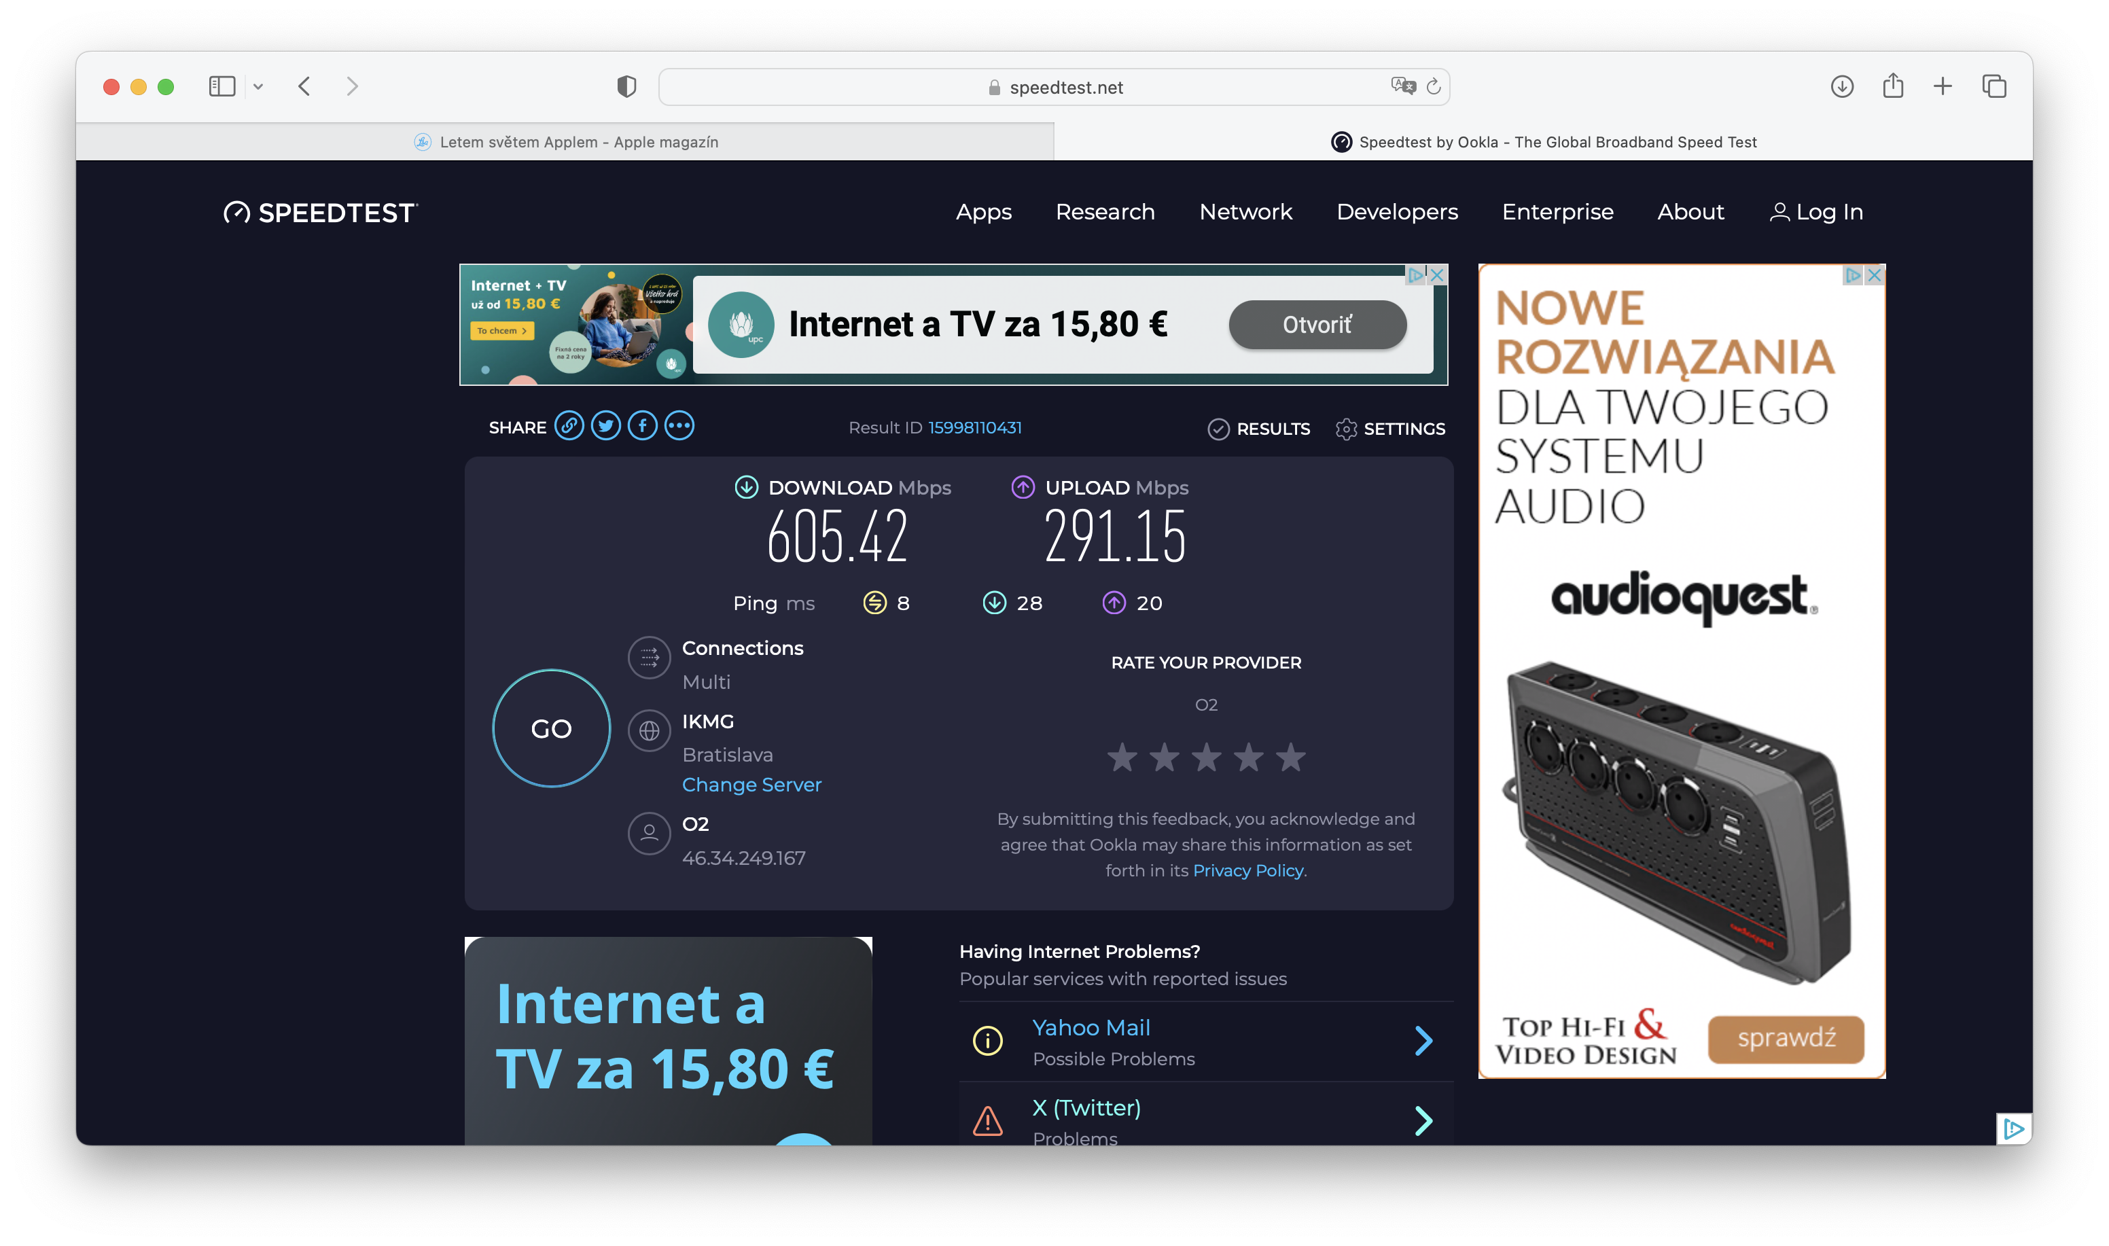Screen dimensions: 2109x1246
Task: Copy the result link via share icon
Action: [x=569, y=427]
